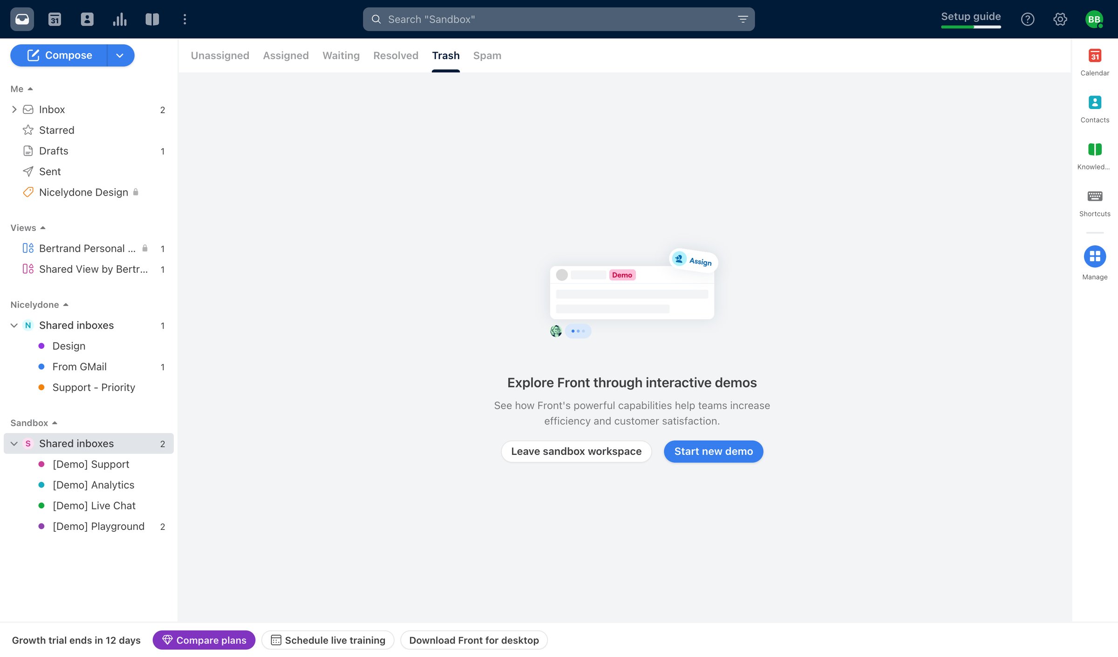Collapse the Views section
1118x657 pixels.
(x=28, y=228)
